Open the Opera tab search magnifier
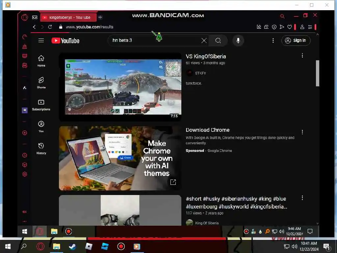Viewport: 337px width, 253px height. [282, 16]
